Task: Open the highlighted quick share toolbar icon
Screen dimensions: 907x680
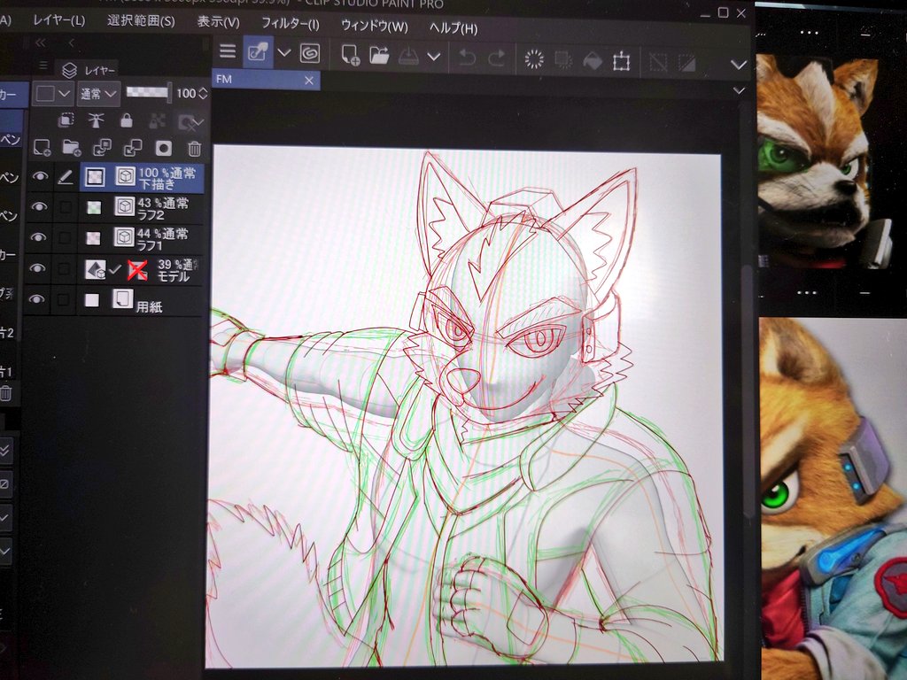Action: [258, 52]
